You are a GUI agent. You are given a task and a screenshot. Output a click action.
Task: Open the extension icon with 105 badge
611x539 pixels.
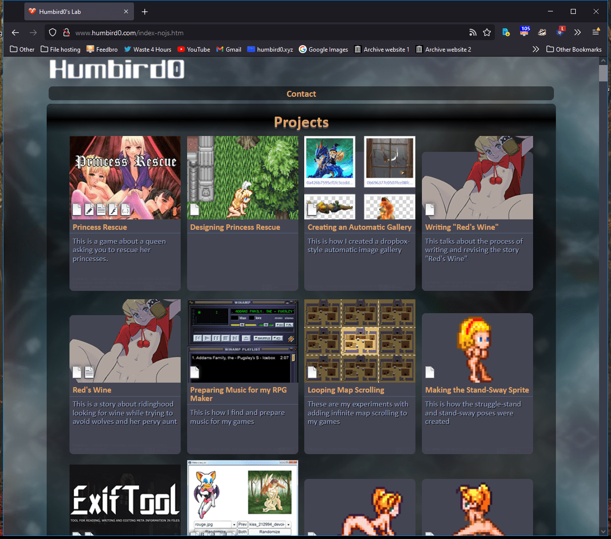pos(525,32)
